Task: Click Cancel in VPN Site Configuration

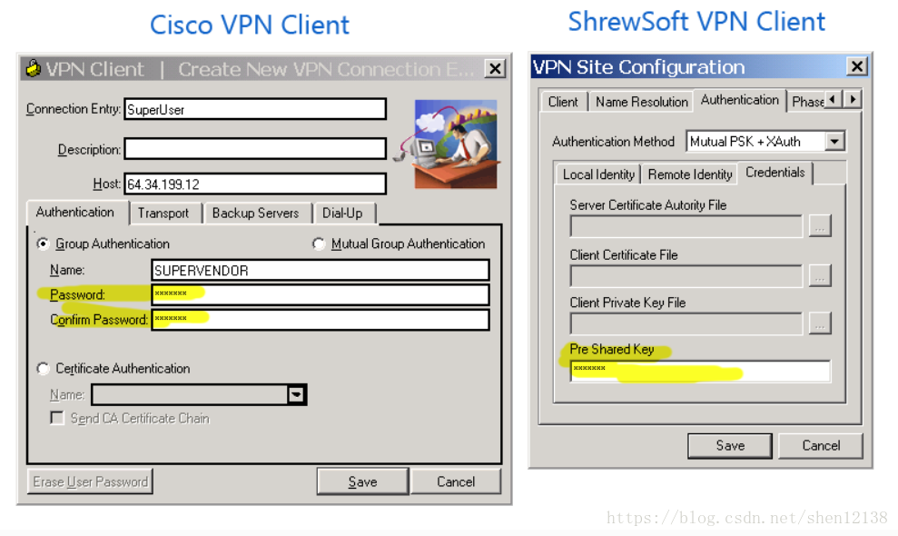Action: pyautogui.click(x=821, y=445)
